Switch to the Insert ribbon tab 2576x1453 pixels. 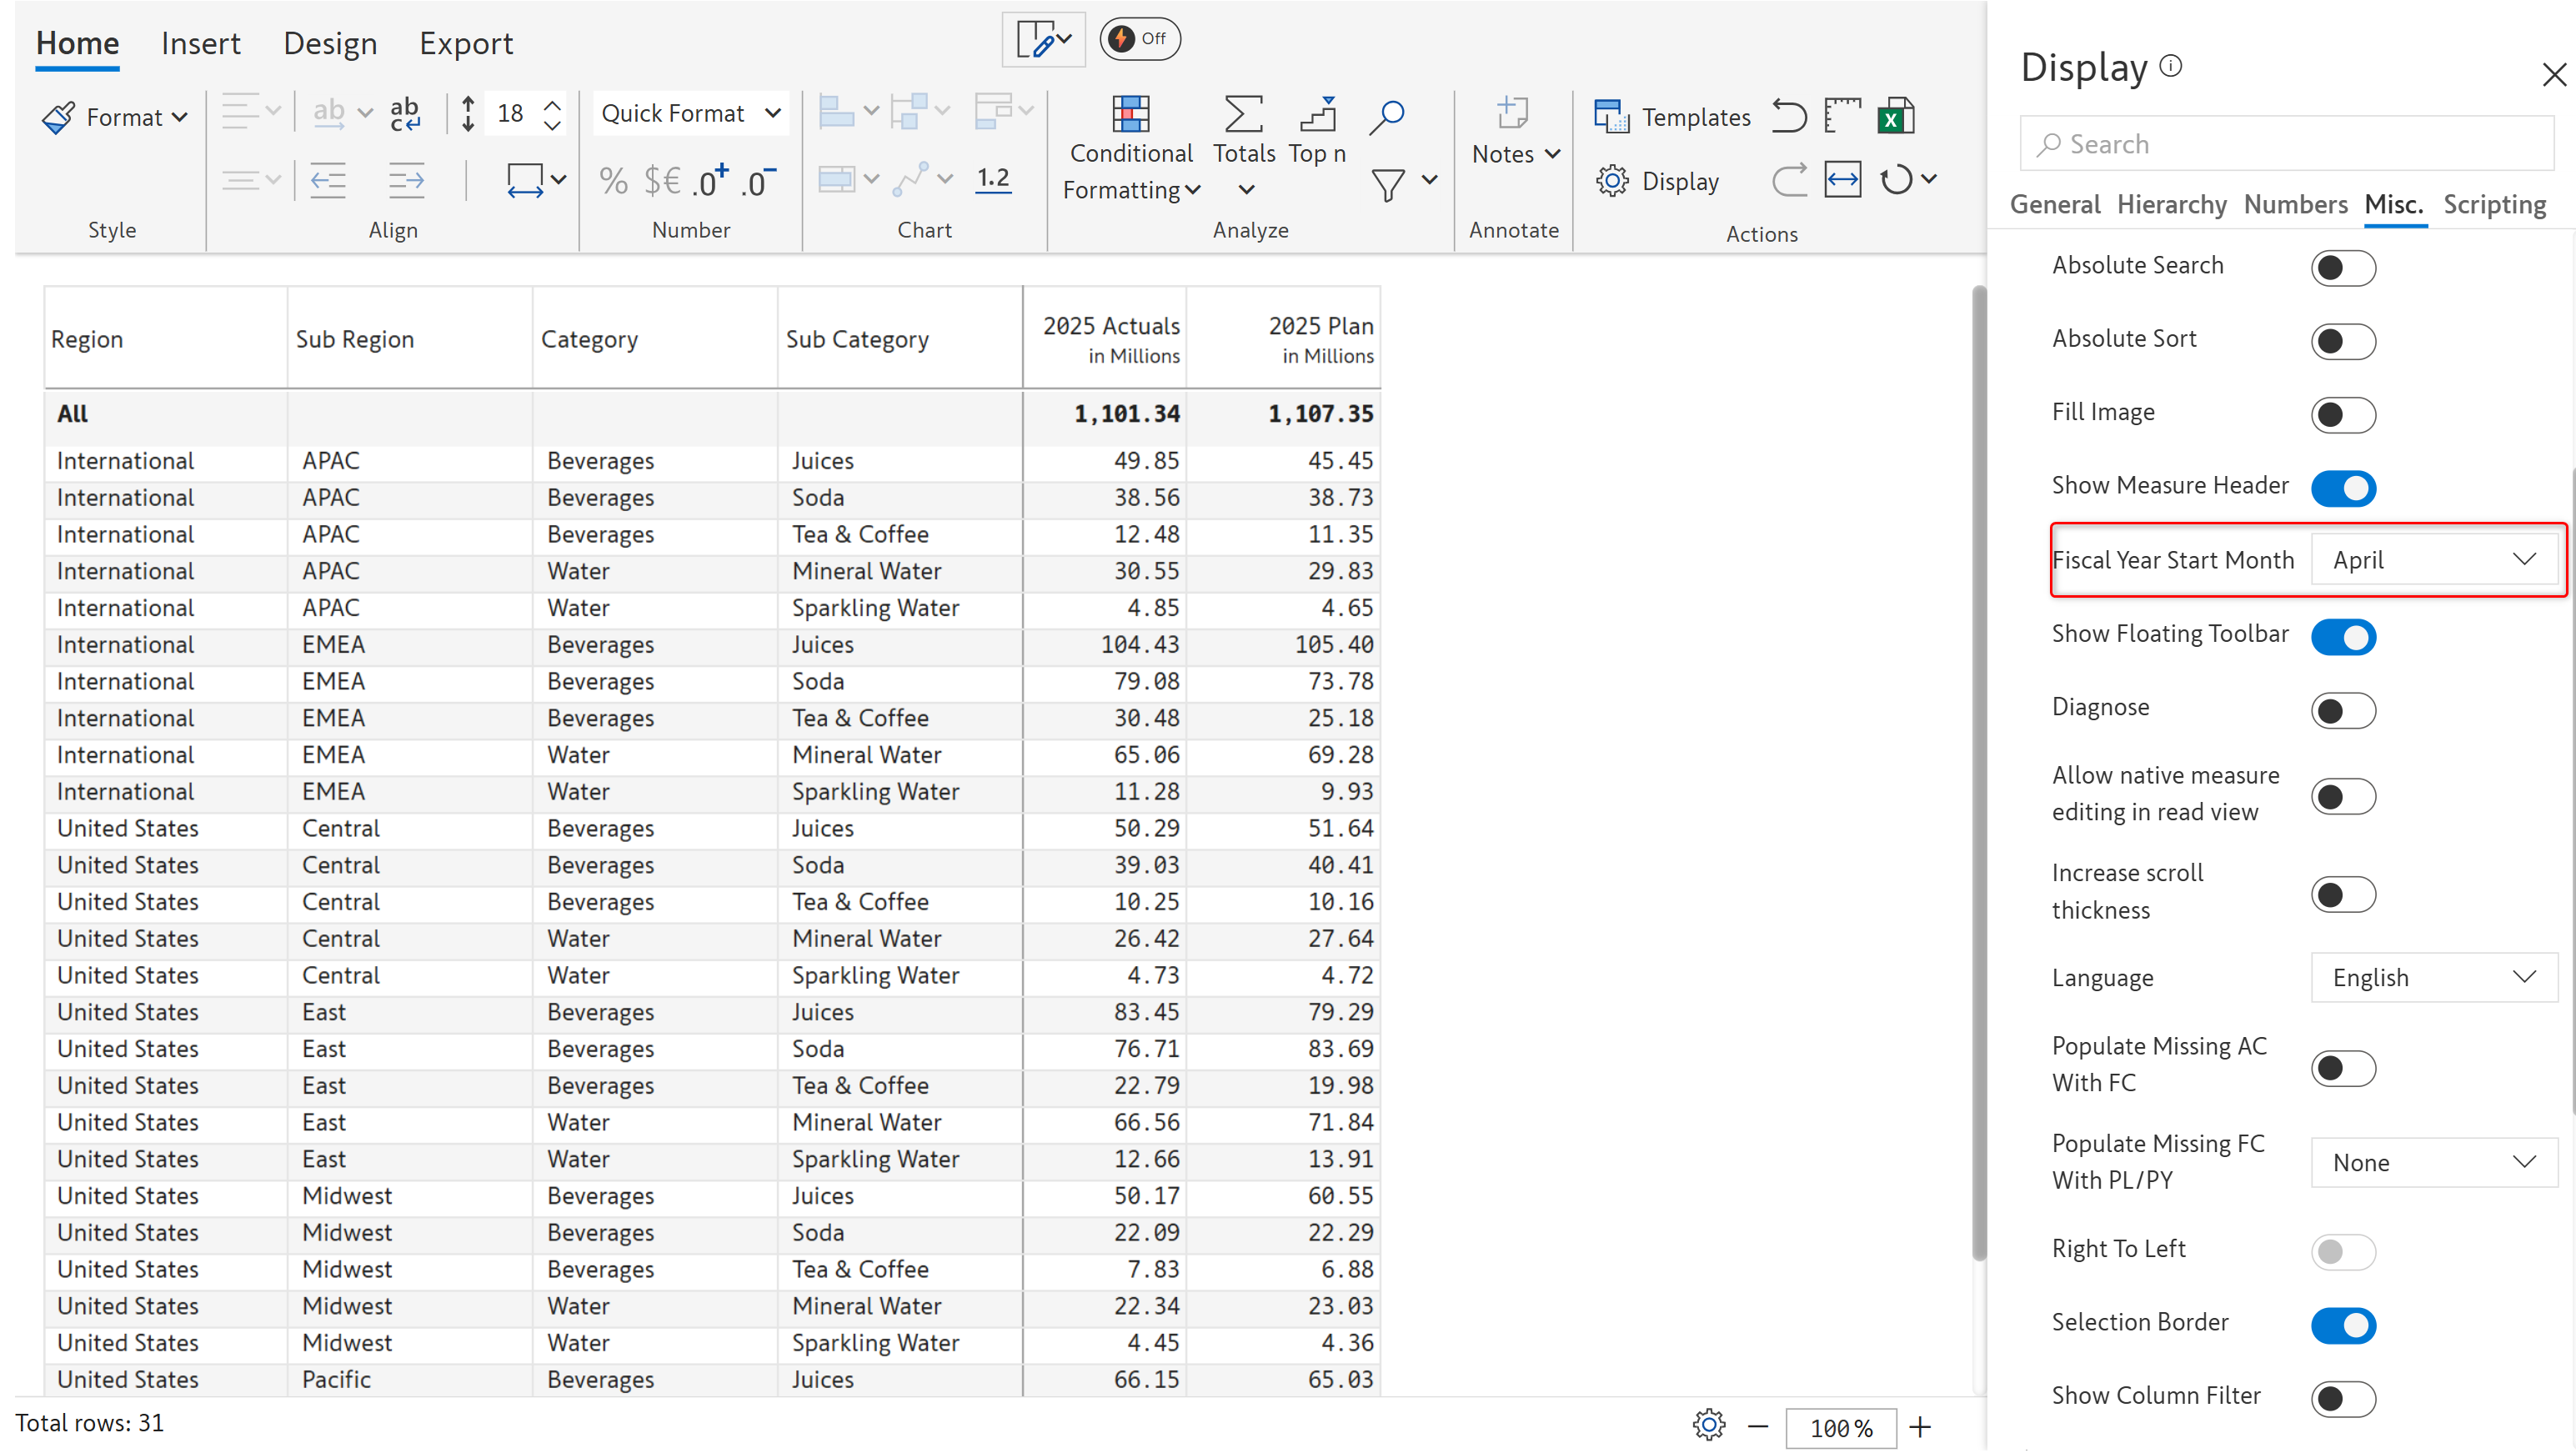(x=200, y=43)
